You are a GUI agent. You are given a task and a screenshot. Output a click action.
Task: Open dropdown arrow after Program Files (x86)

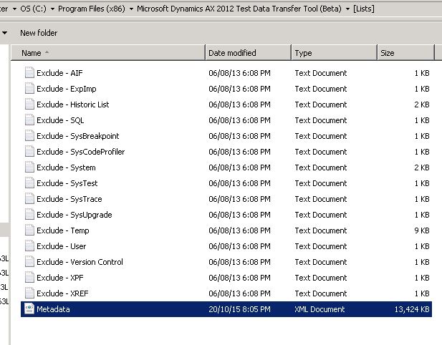(x=131, y=9)
